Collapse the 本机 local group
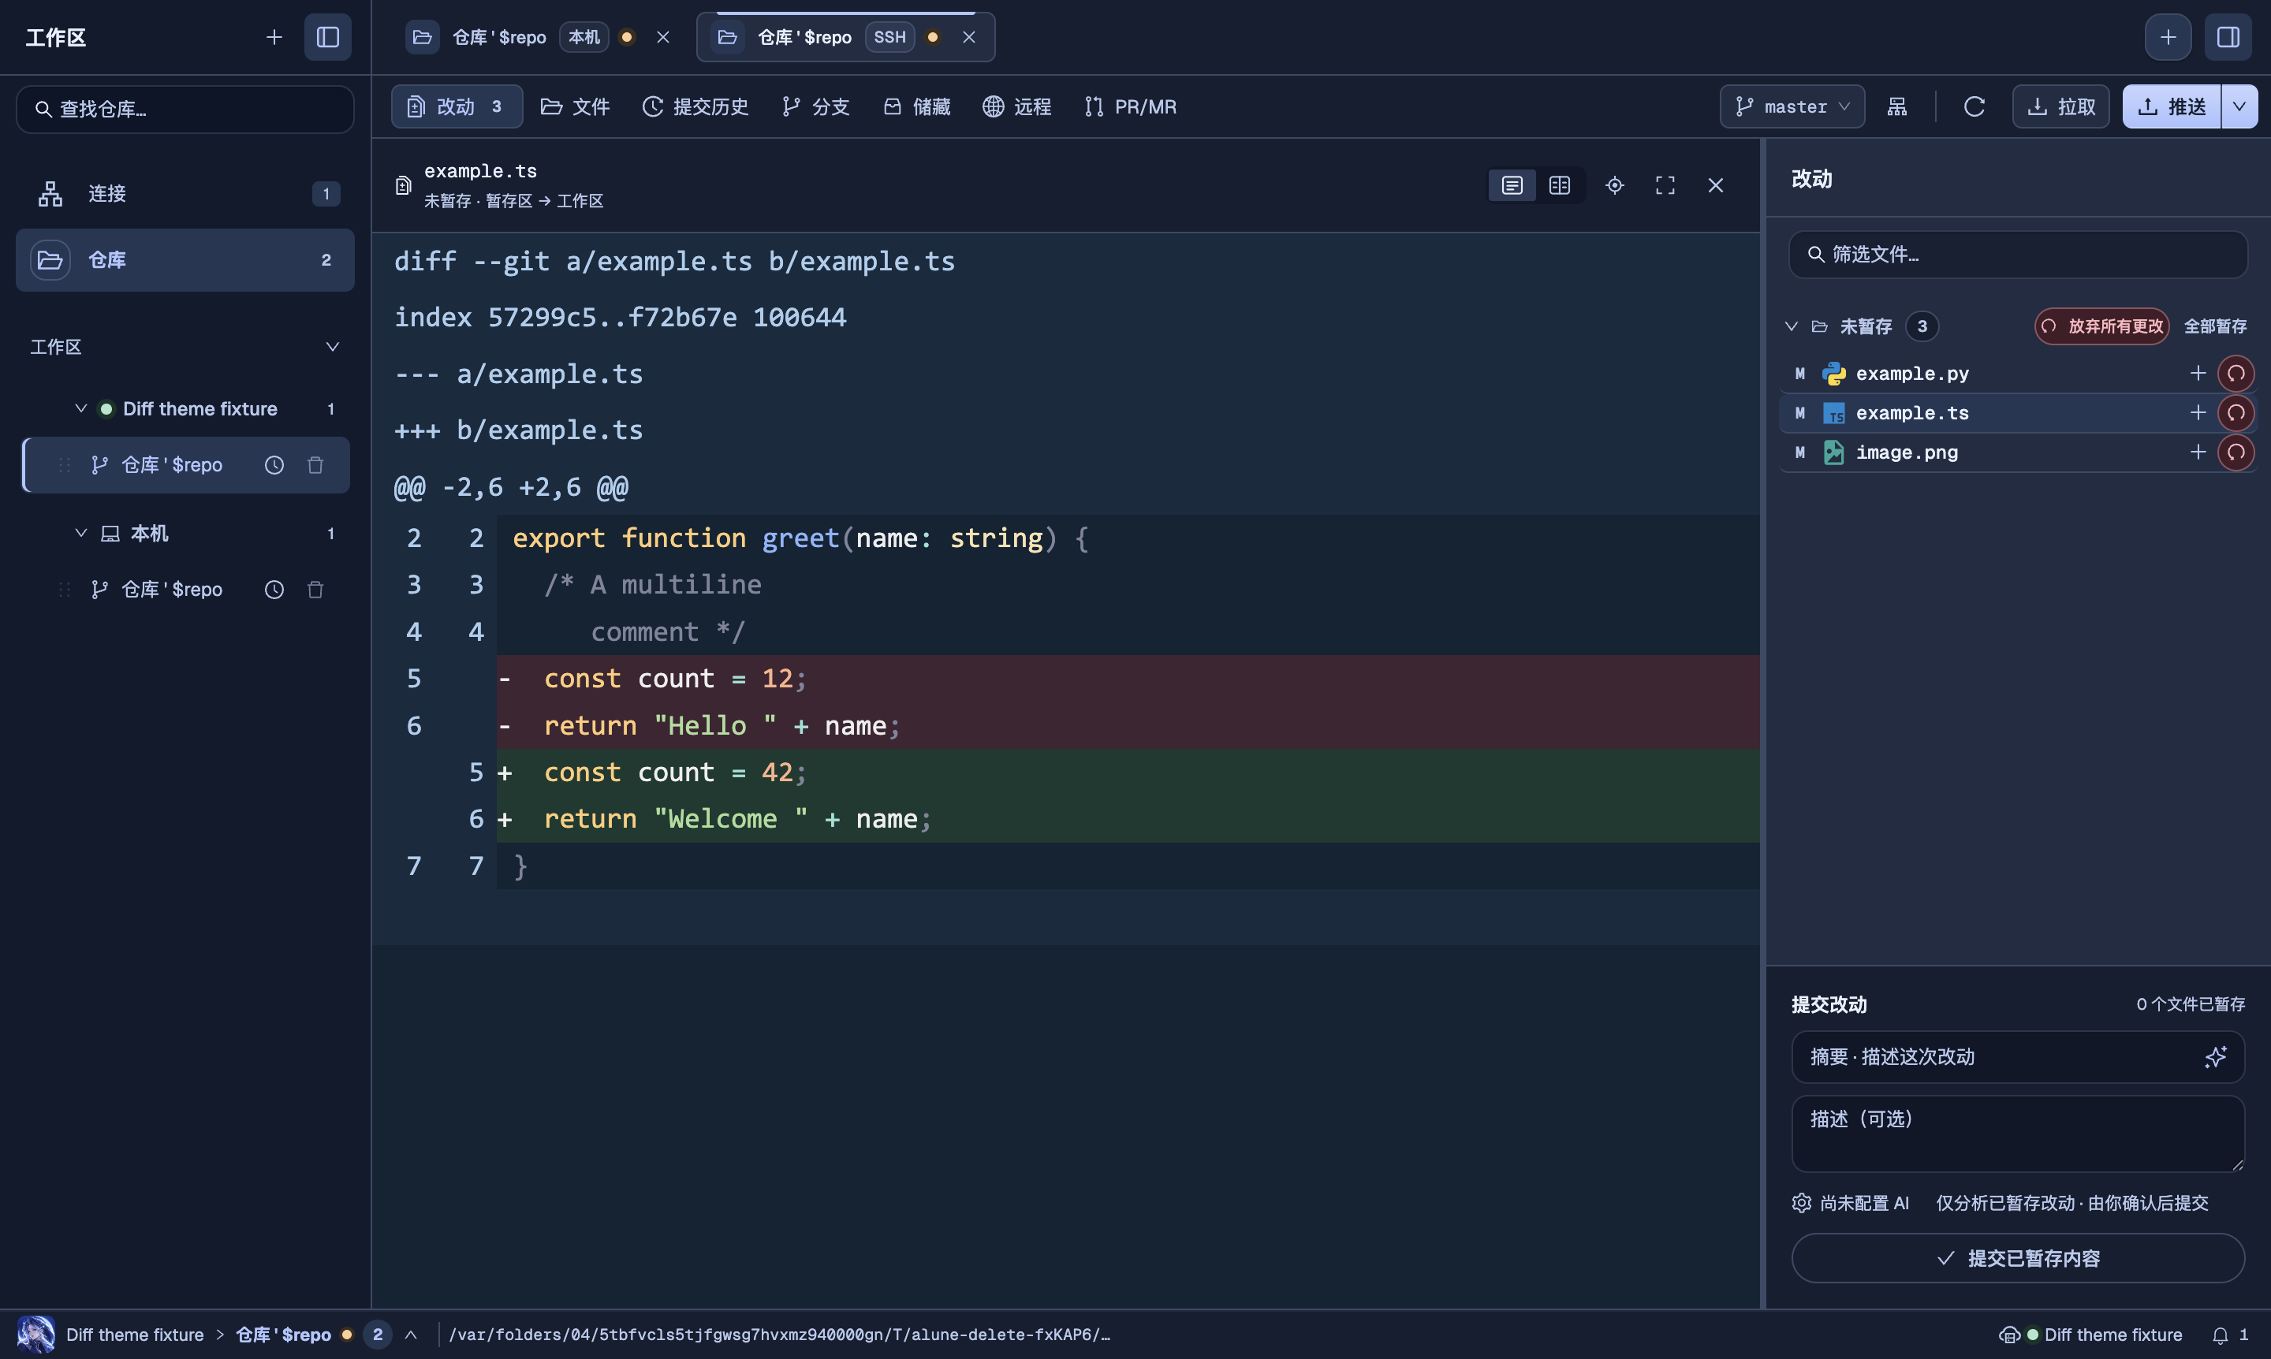 tap(80, 534)
